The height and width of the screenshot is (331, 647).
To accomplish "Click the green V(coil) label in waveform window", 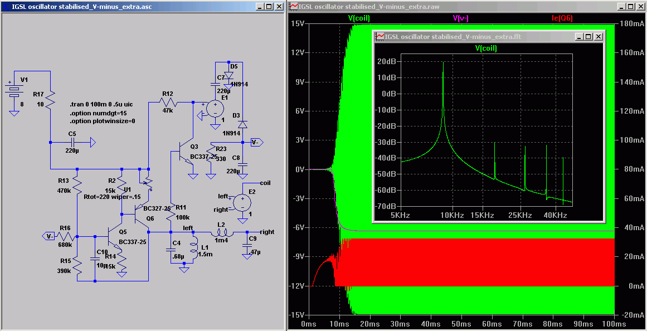I will (359, 18).
